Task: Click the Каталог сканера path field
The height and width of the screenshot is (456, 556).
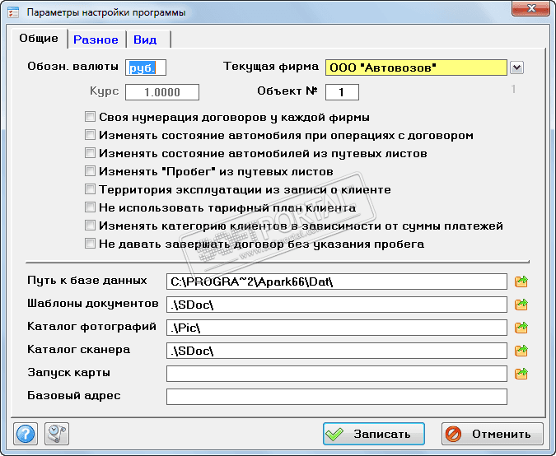Action: pyautogui.click(x=337, y=351)
